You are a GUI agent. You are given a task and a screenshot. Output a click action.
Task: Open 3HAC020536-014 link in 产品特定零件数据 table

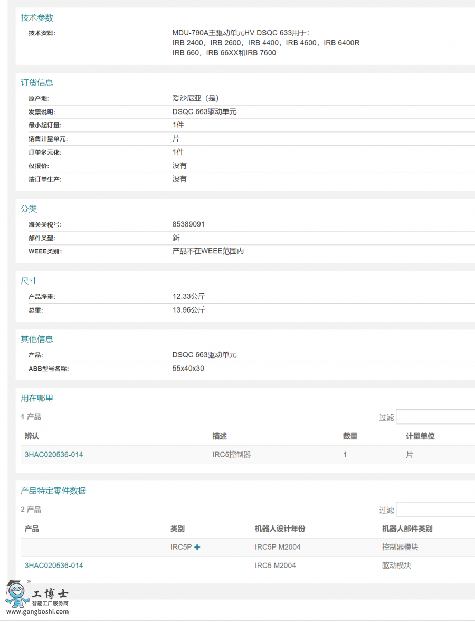click(54, 566)
